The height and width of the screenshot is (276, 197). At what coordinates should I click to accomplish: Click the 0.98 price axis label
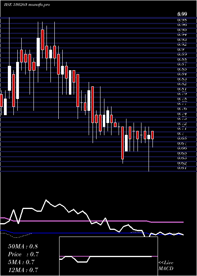tap(182, 20)
